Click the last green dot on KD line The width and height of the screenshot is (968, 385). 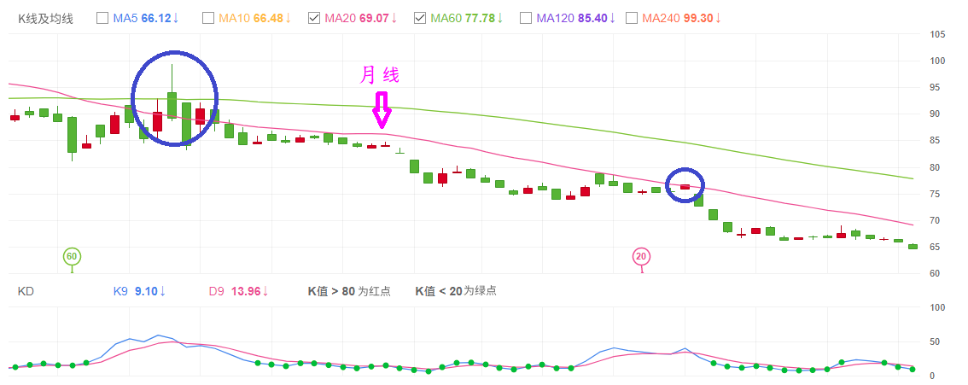(913, 369)
